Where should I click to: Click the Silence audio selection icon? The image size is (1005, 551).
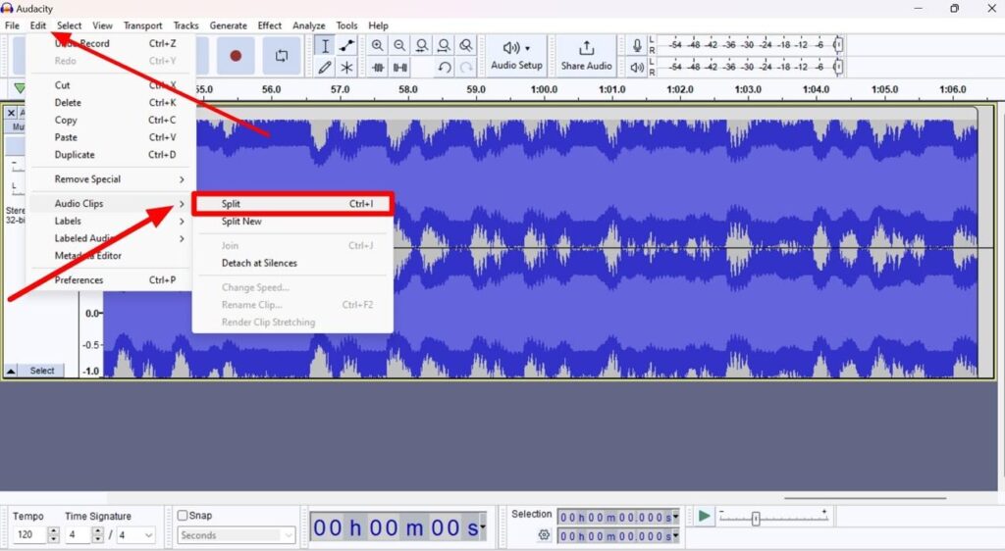[400, 68]
